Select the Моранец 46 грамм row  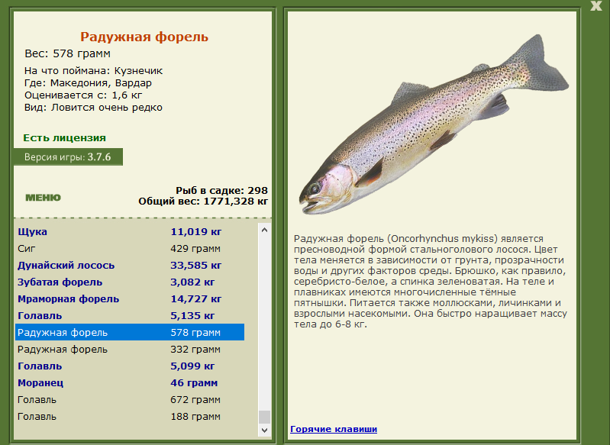coord(130,382)
